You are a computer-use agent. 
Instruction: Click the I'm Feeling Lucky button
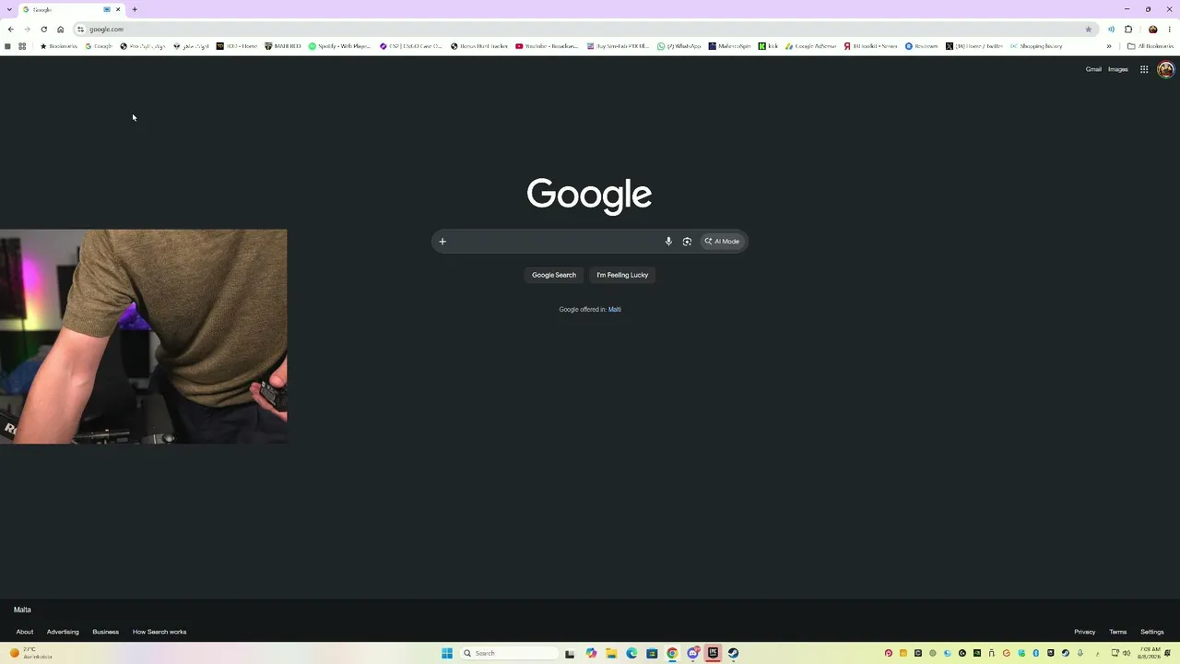tap(622, 275)
